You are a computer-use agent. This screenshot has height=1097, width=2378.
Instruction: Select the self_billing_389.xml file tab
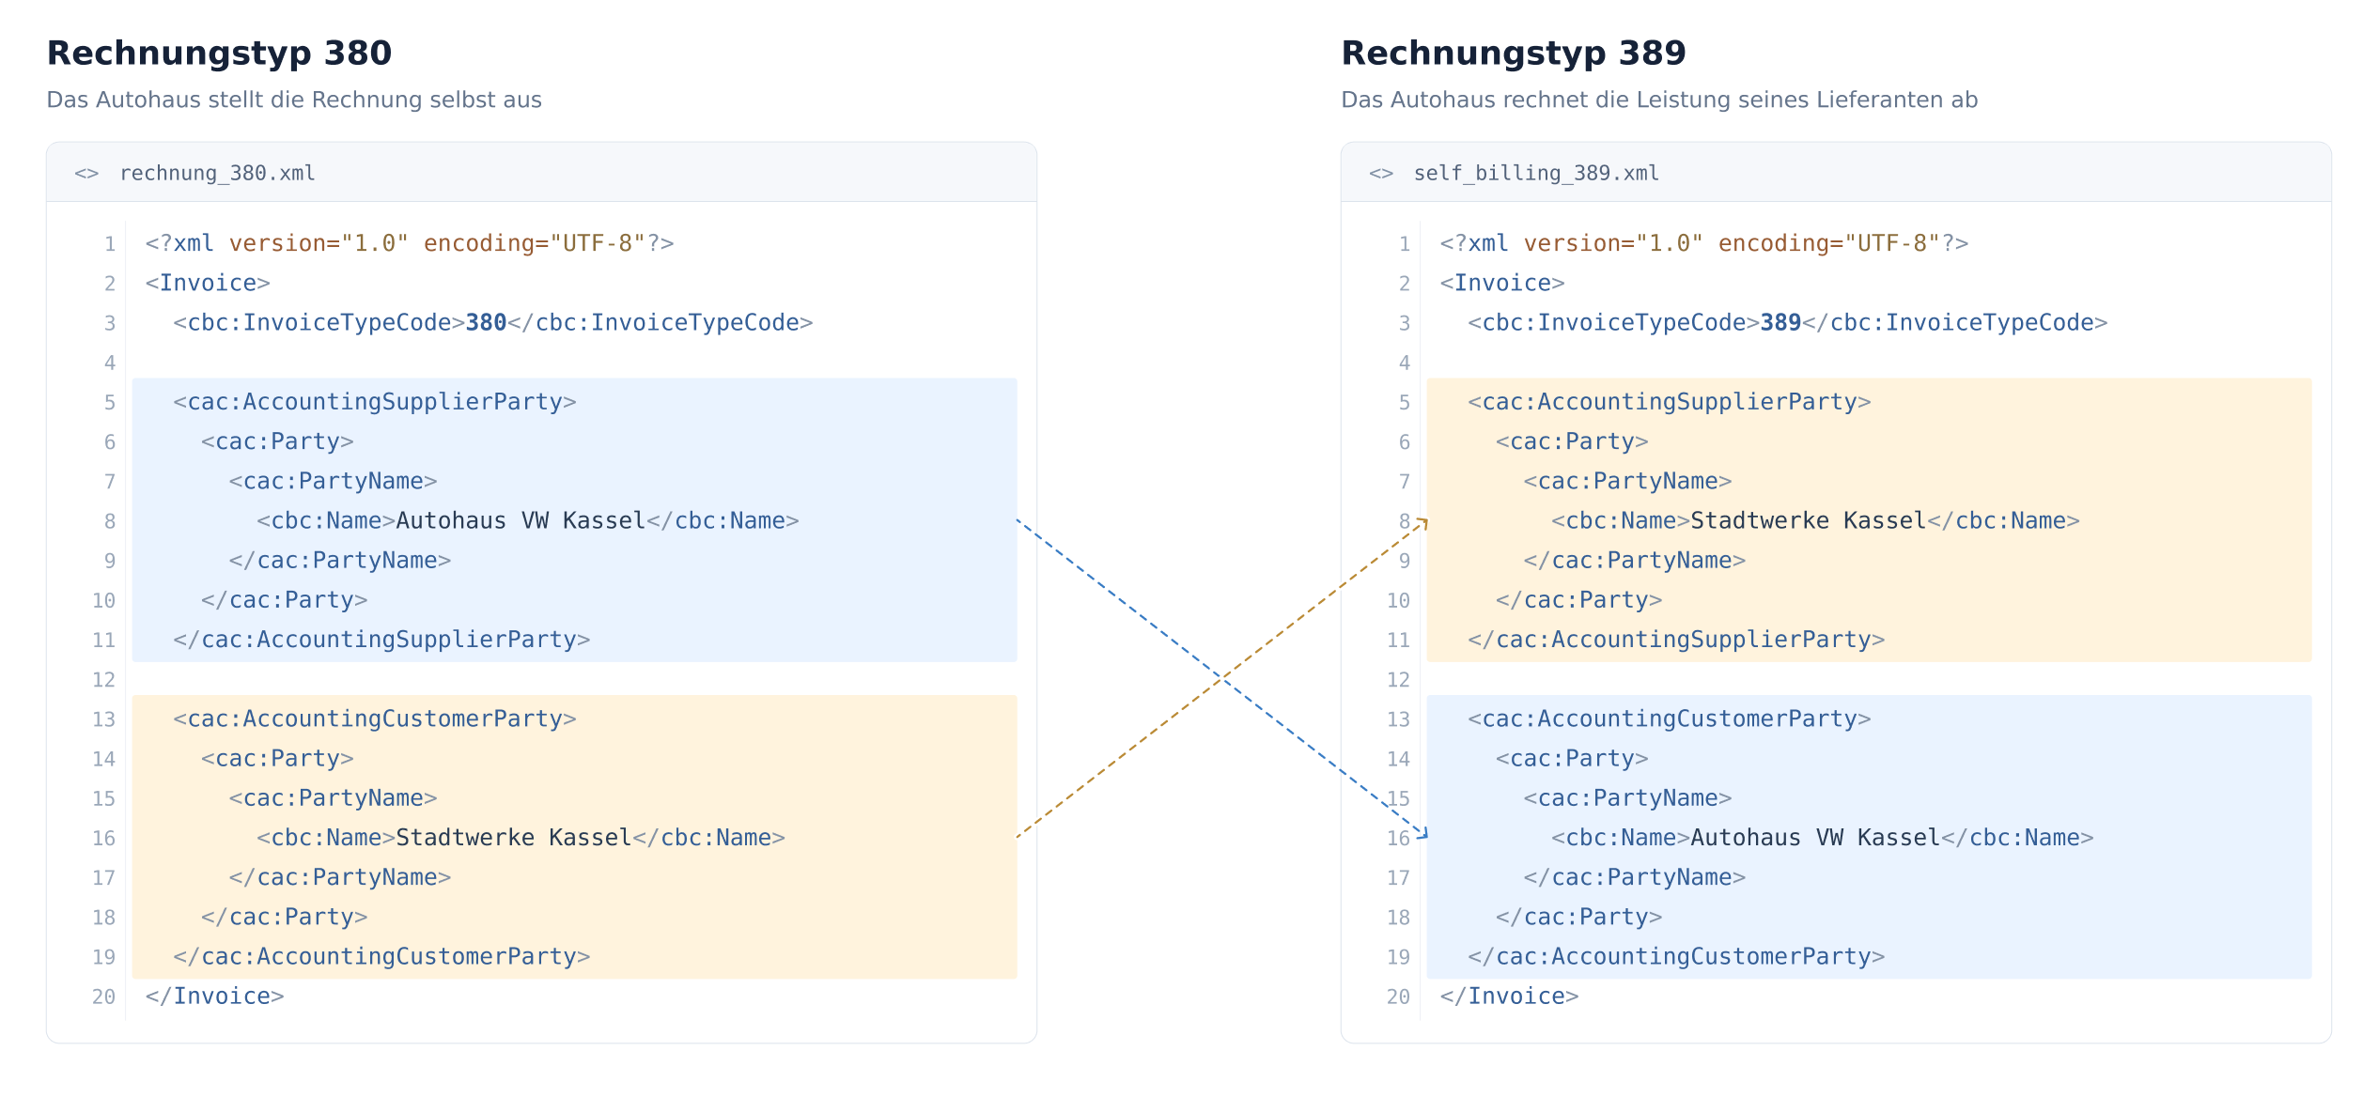1536,174
